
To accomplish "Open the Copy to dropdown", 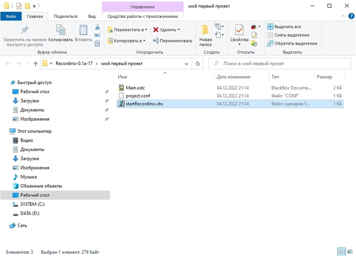I will pos(127,40).
